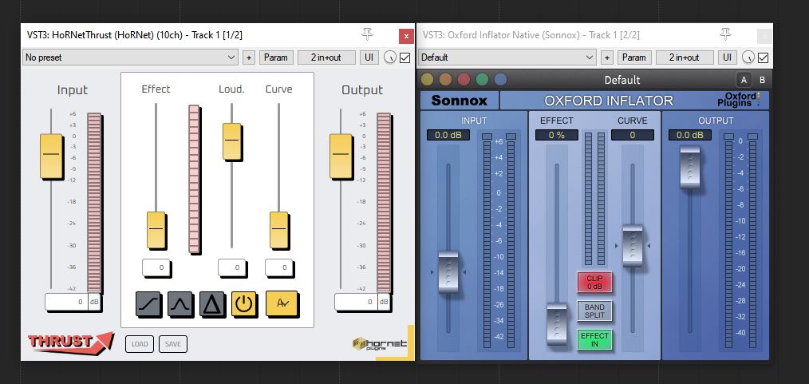The width and height of the screenshot is (809, 384).
Task: Click the HoRNet plugins logo
Action: click(x=381, y=343)
